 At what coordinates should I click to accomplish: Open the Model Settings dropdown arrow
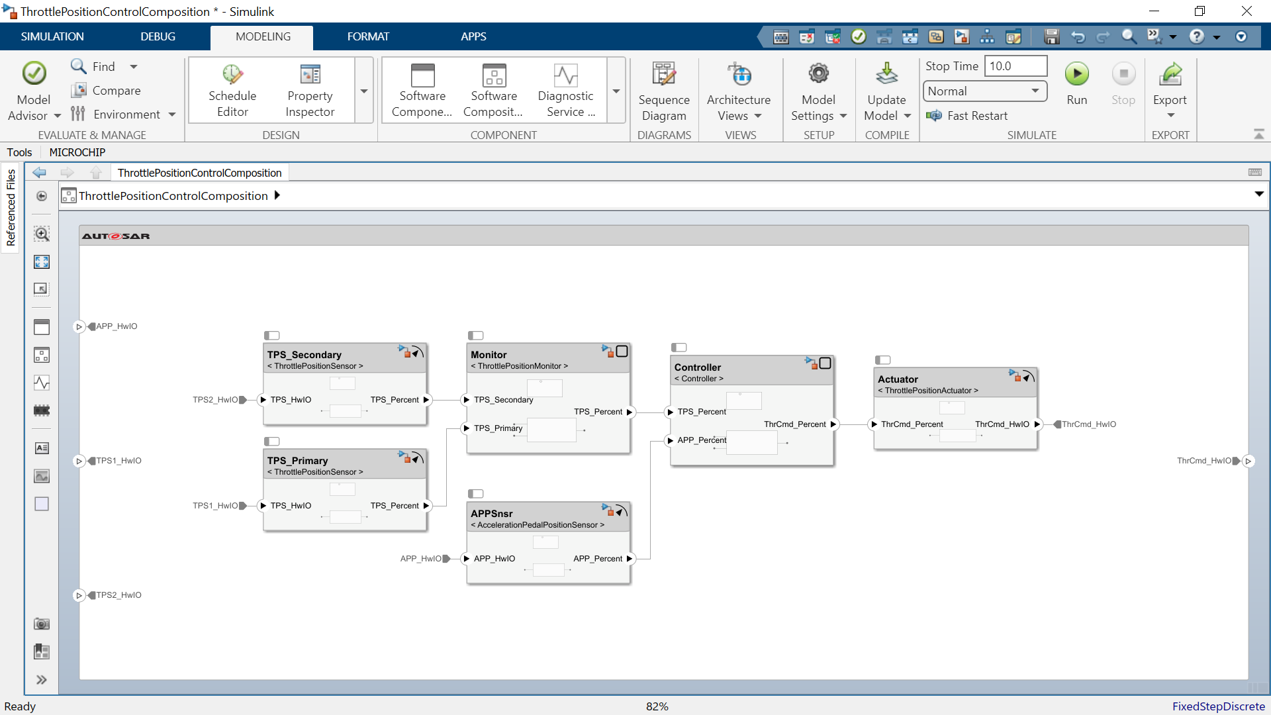(843, 116)
